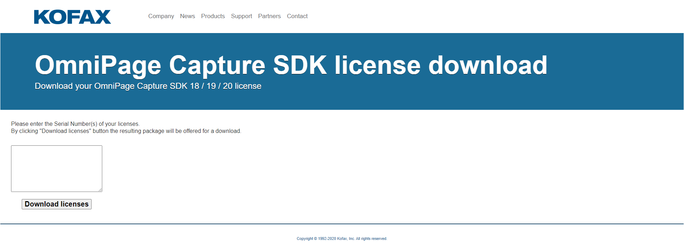Click the 'By clicking "Download licenses"' instruction line
684x252 pixels.
pyautogui.click(x=126, y=131)
